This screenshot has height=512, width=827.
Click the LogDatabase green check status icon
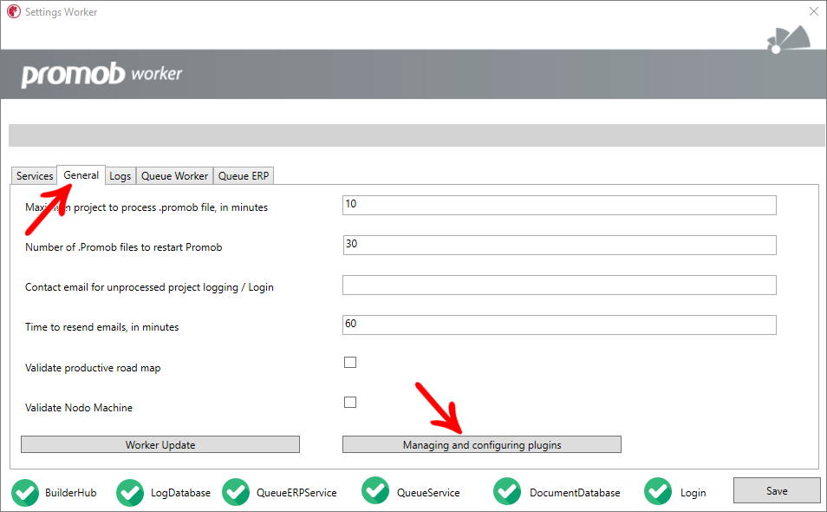(x=130, y=492)
